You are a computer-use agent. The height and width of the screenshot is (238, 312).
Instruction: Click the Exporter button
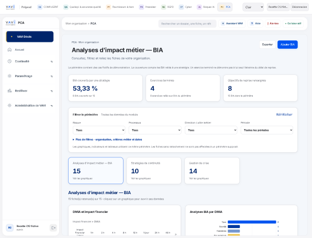[x=267, y=44]
